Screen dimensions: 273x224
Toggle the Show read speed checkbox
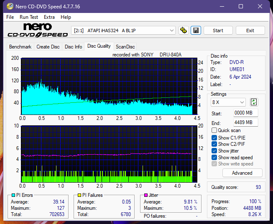coord(214,157)
